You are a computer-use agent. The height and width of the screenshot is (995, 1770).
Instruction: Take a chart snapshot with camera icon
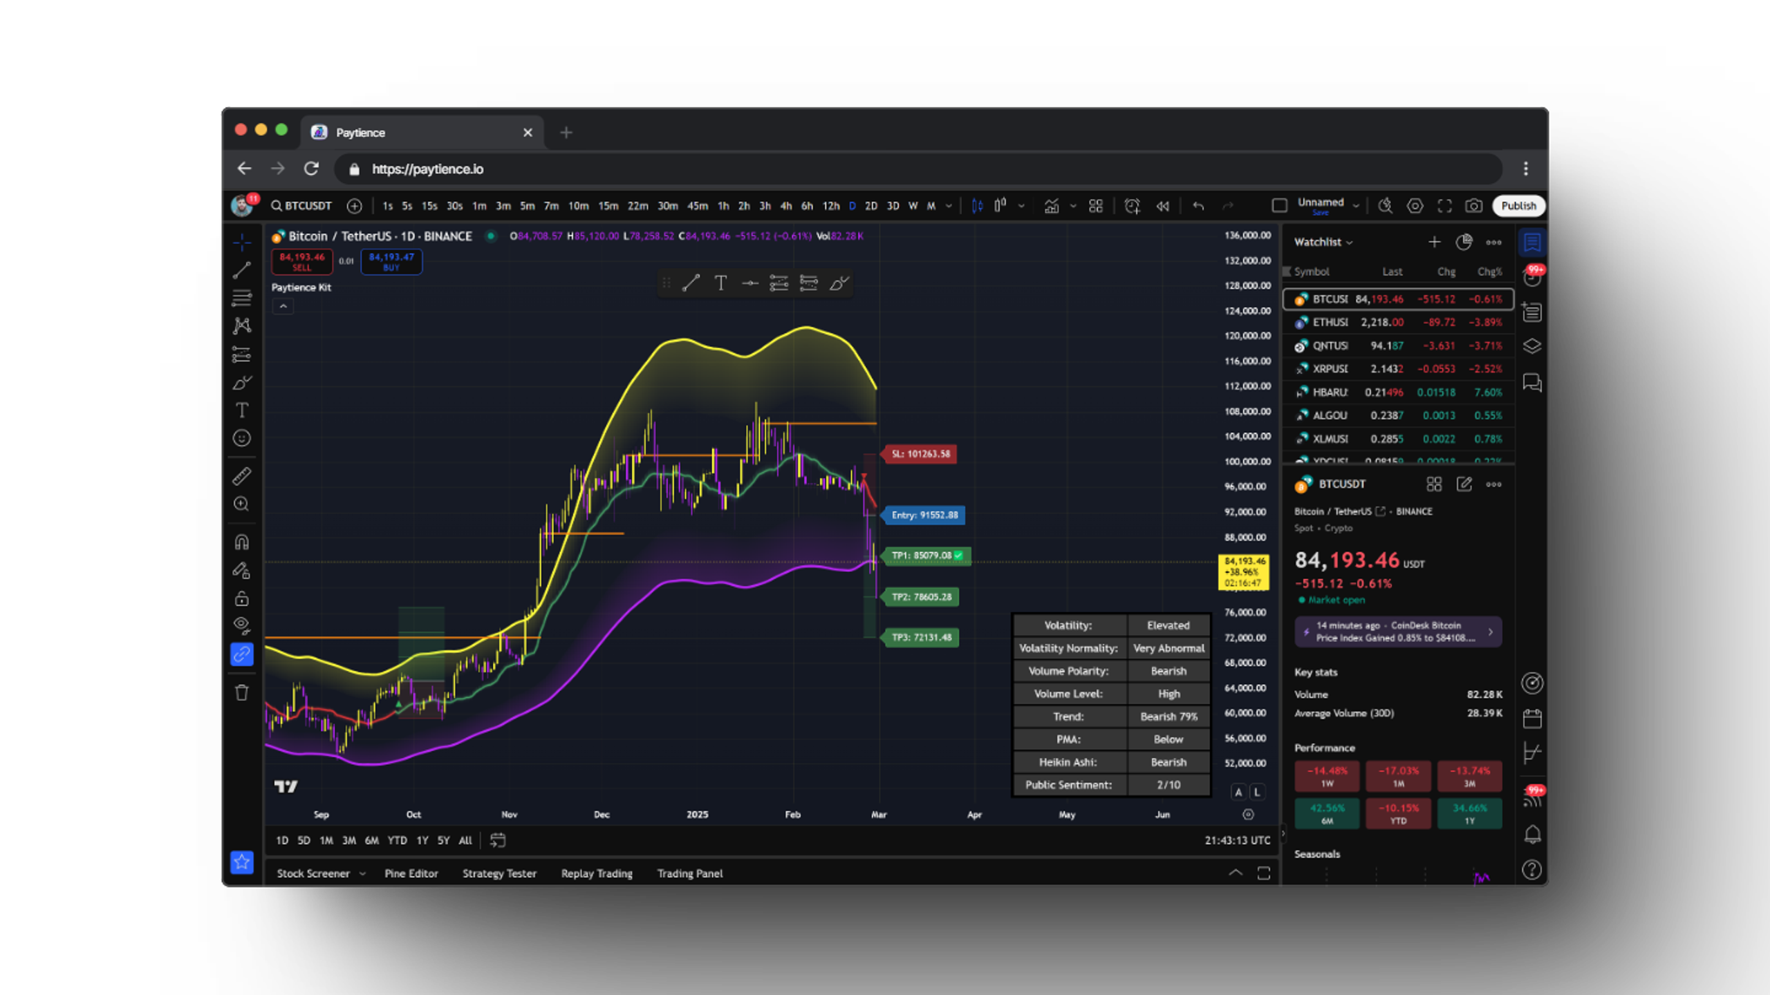coord(1473,206)
